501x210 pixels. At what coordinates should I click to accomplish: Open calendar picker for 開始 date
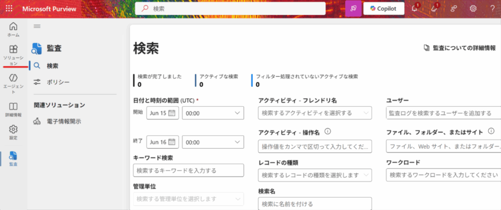tap(171, 113)
